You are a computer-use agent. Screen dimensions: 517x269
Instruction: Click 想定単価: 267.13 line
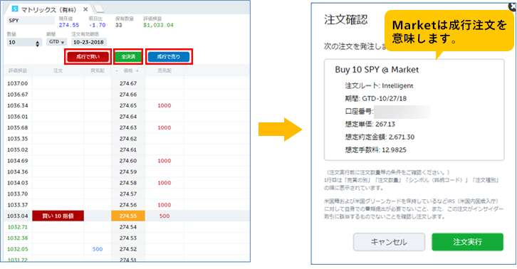[x=370, y=125]
